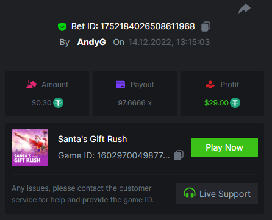
Task: Click the green headphones support icon
Action: click(x=190, y=193)
